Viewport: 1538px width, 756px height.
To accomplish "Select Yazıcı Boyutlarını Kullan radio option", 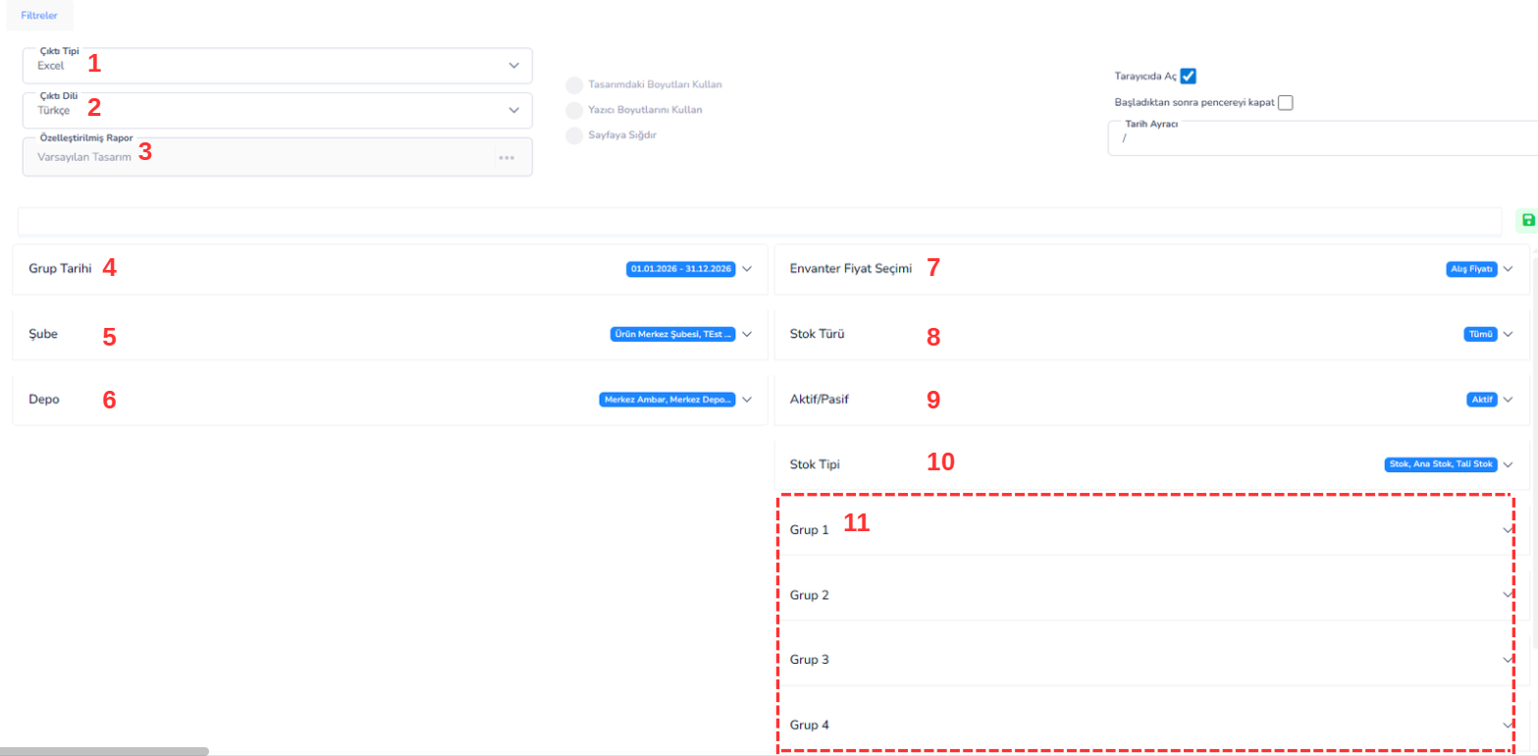I will point(574,110).
